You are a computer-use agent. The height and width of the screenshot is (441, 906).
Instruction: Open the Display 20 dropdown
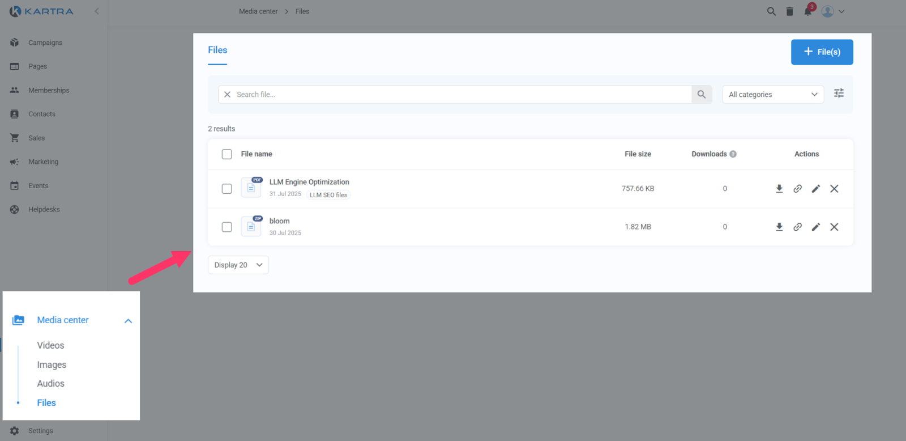click(238, 265)
